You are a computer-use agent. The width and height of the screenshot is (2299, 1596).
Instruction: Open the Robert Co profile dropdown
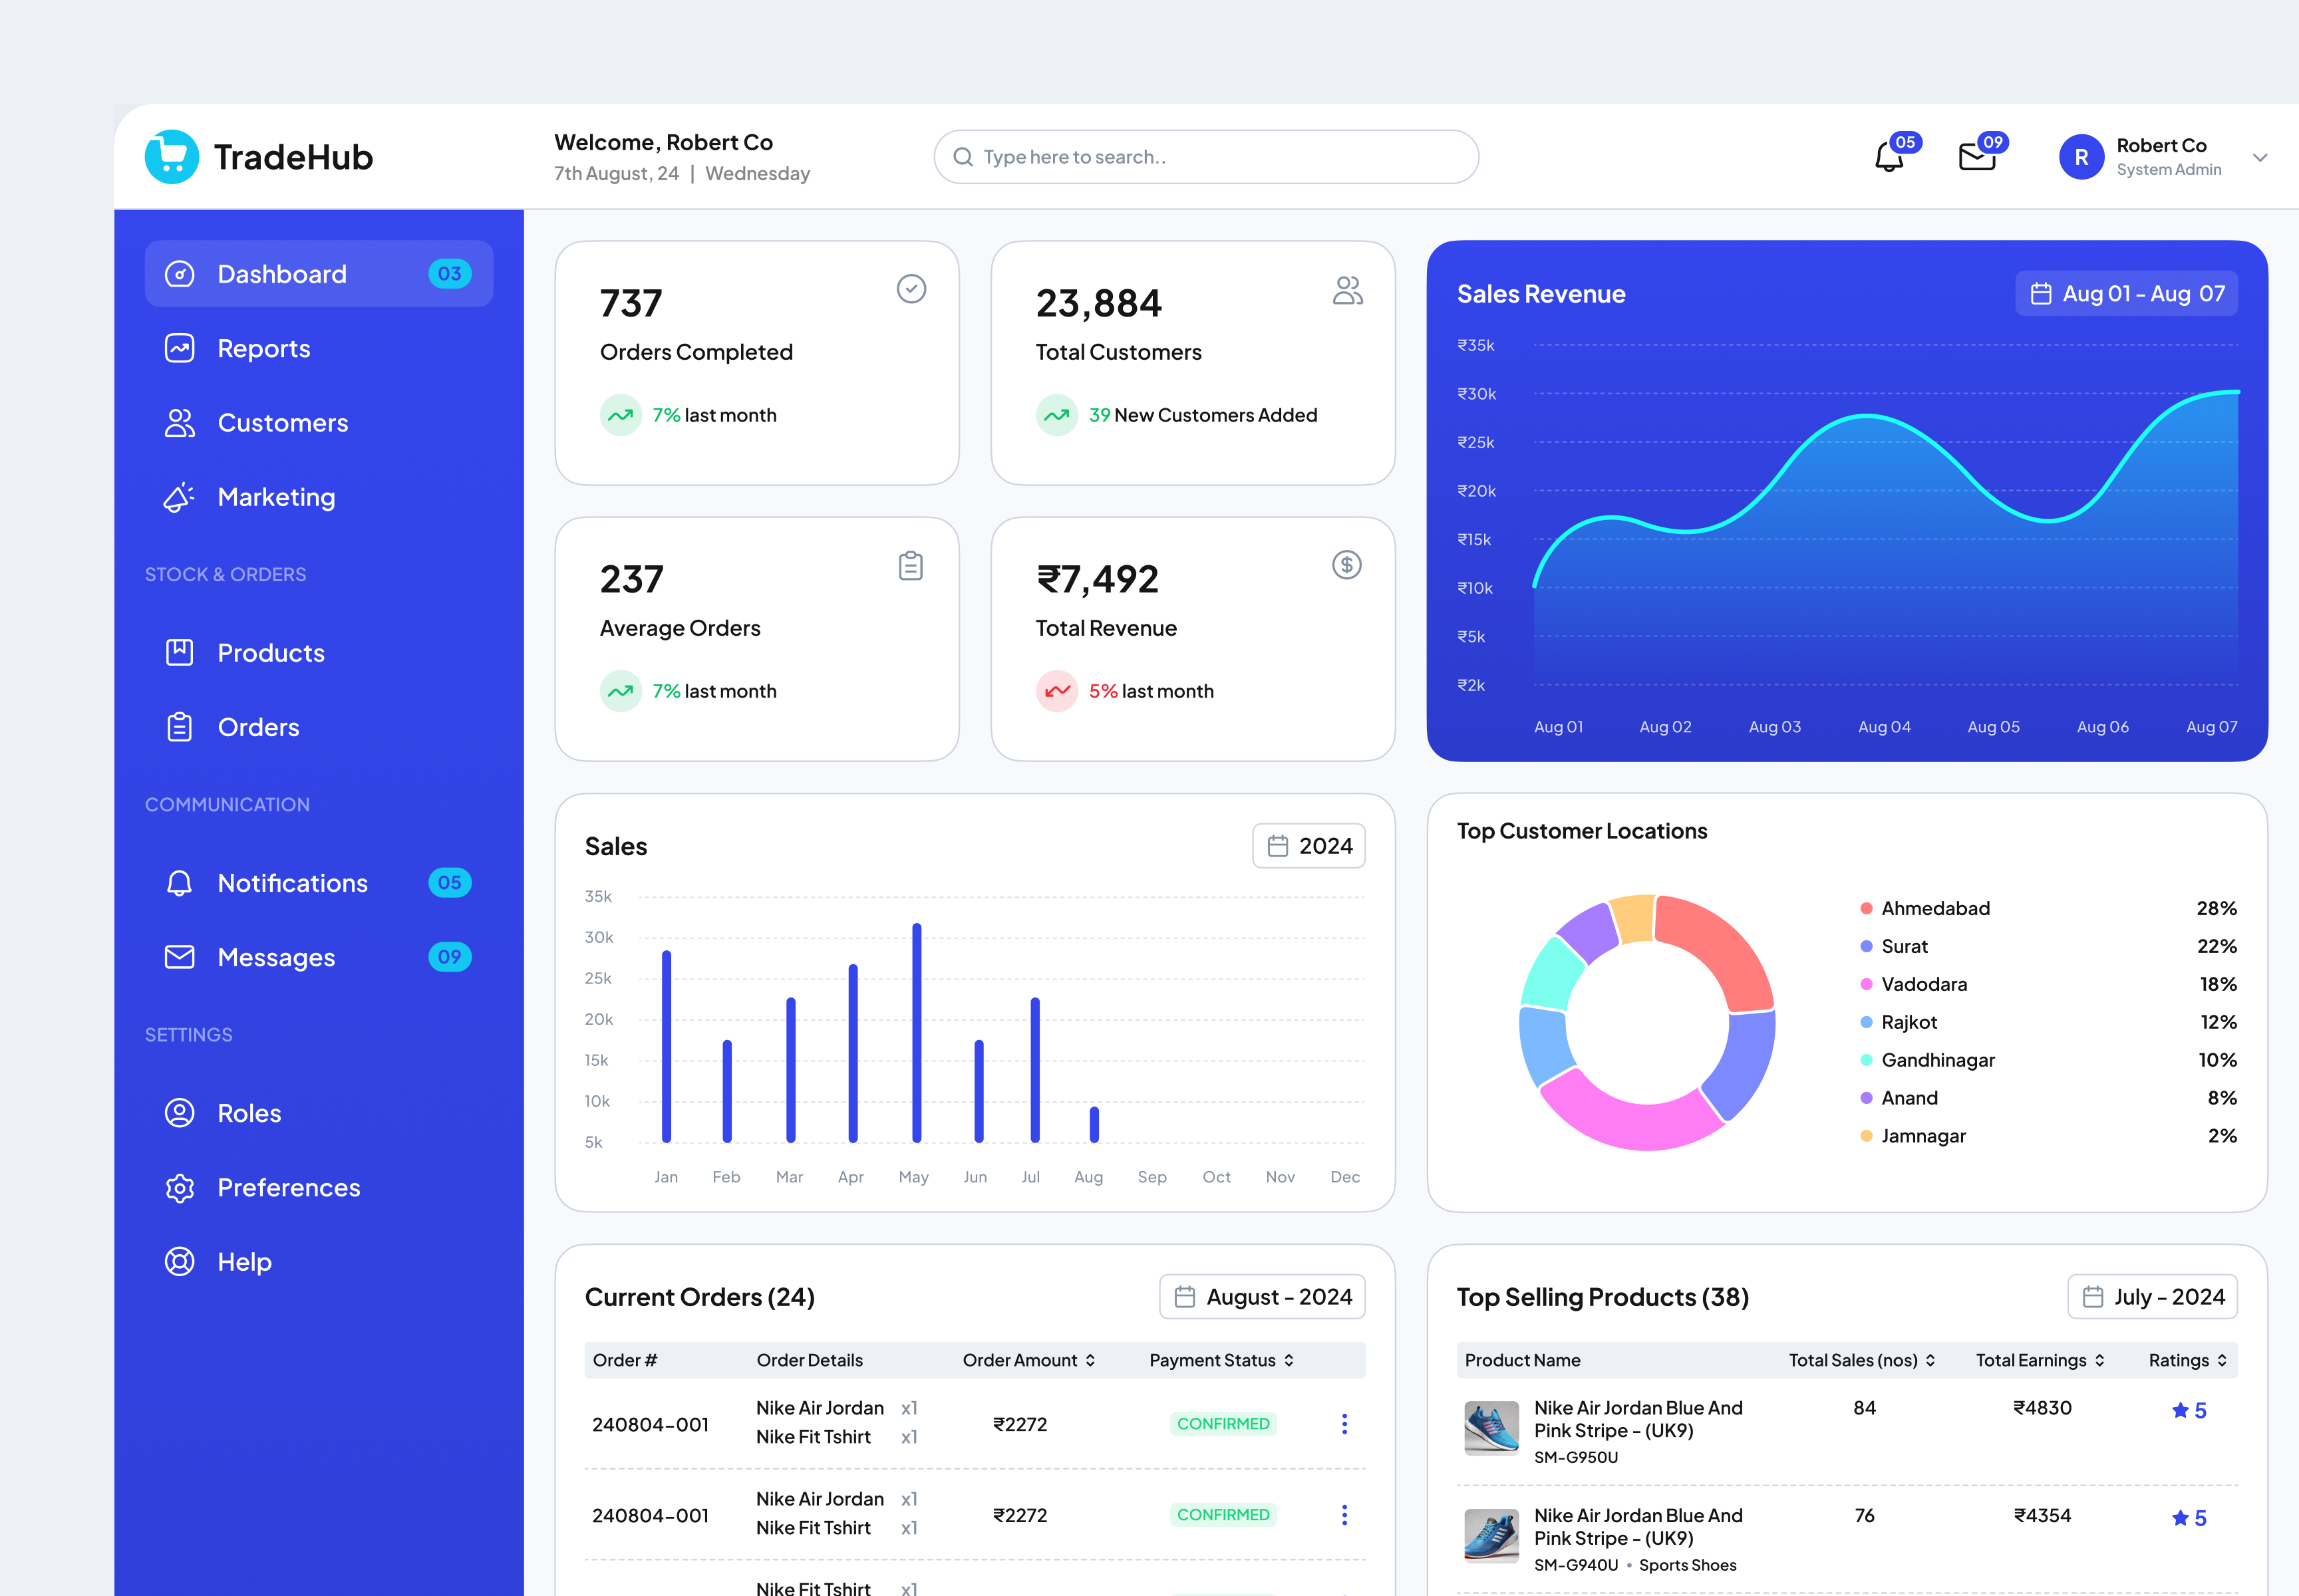pos(2260,157)
